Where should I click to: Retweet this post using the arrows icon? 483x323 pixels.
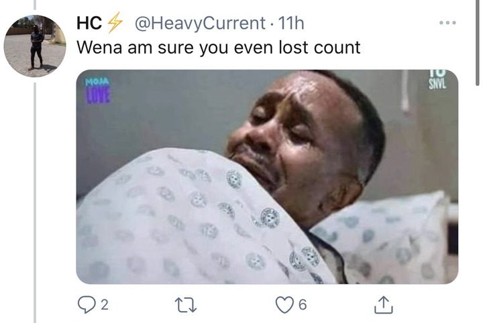(185, 305)
